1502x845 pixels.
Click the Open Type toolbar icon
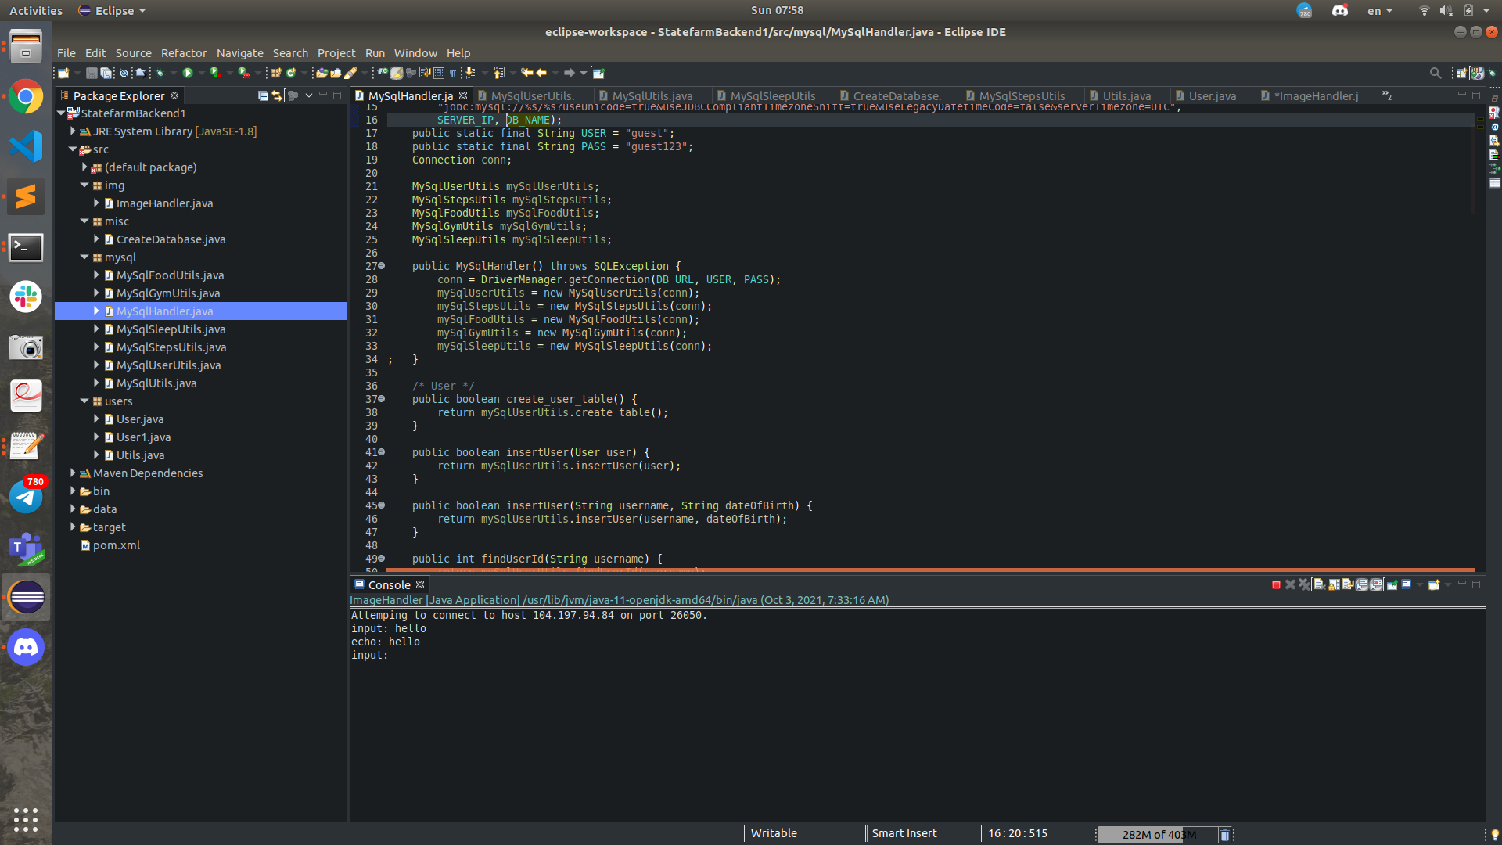coord(321,73)
